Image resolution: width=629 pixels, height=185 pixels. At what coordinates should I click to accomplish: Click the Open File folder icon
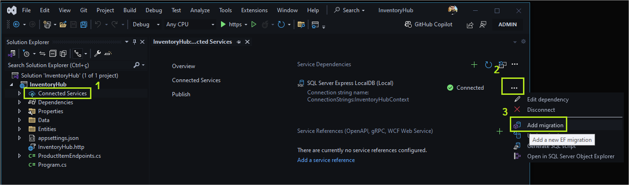pos(63,24)
